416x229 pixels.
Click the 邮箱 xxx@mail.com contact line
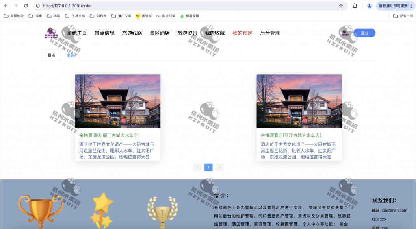390,210
